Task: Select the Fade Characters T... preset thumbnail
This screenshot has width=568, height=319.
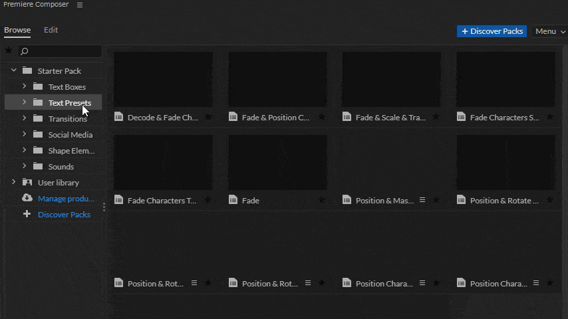Action: pos(163,163)
